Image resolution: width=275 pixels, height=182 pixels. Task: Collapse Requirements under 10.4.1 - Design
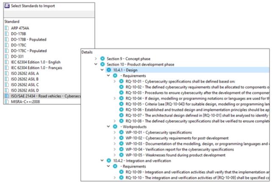[108, 76]
